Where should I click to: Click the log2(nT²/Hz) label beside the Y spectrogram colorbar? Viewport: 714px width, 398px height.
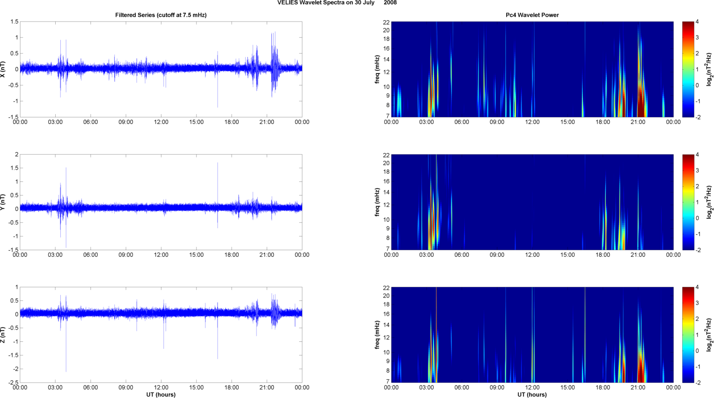tap(709, 202)
